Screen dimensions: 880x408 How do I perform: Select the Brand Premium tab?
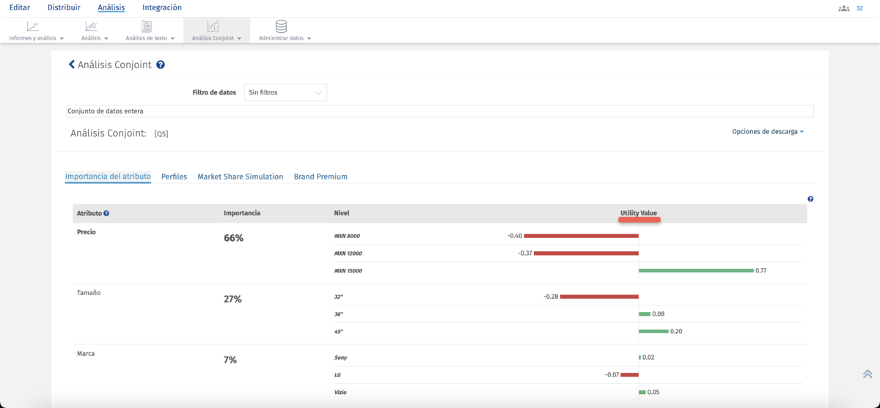(x=320, y=177)
